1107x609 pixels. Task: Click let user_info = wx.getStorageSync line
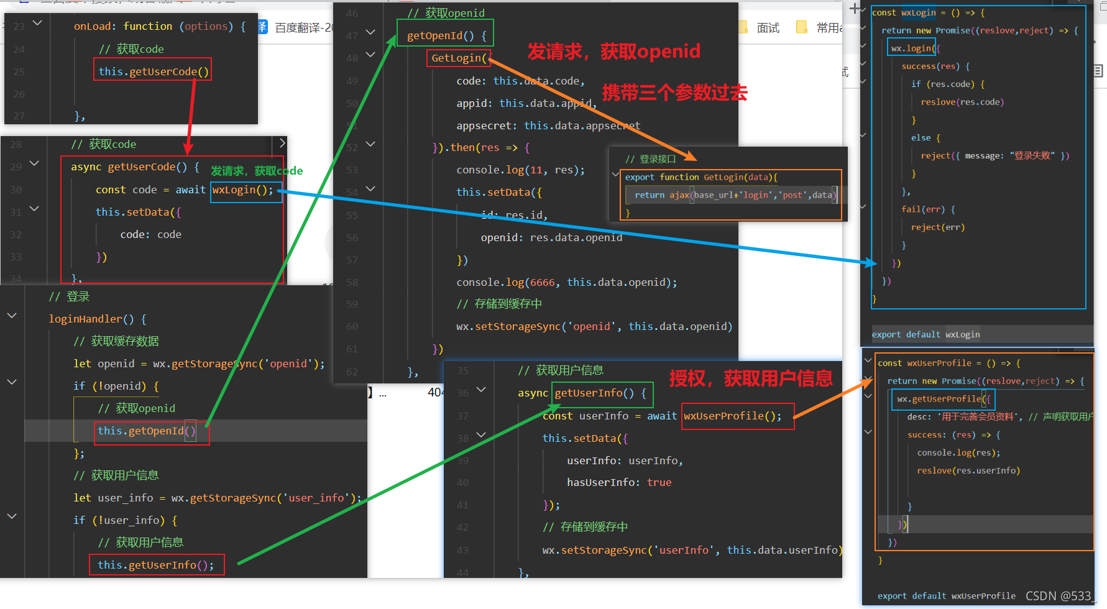click(x=218, y=498)
